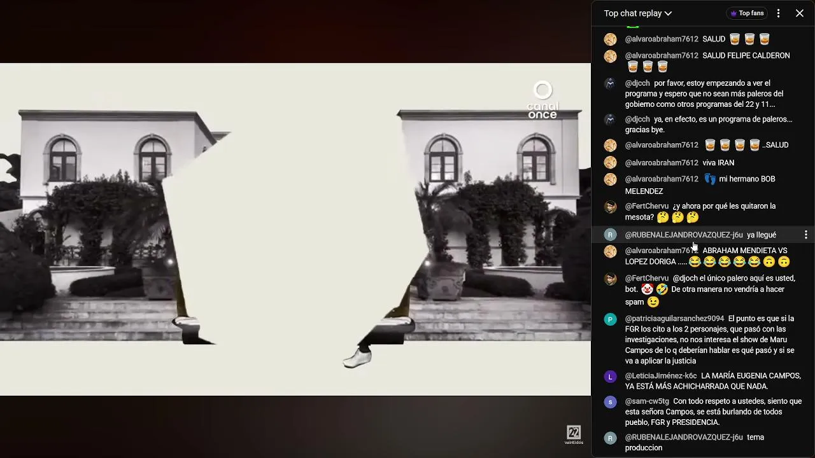Open @RUBENALEJANDROVAZQUEZ-j6u username on 'ya llegué' message

coord(684,235)
